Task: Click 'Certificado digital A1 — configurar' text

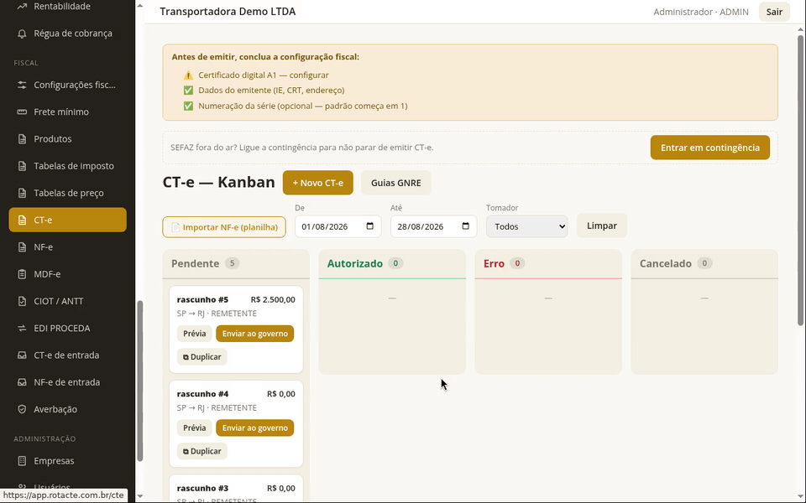Action: point(263,75)
